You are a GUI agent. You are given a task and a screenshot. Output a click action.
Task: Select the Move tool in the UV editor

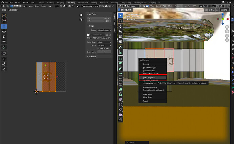pos(4,26)
